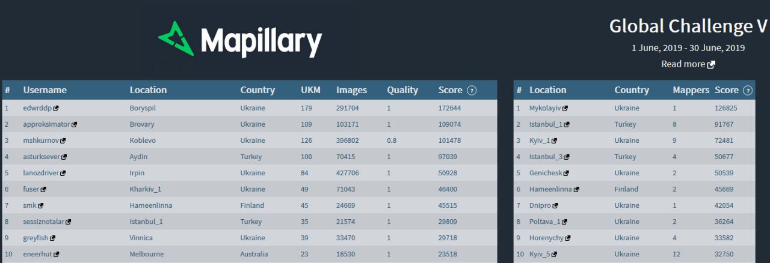Open external link icon beside Poltava_1

point(566,222)
